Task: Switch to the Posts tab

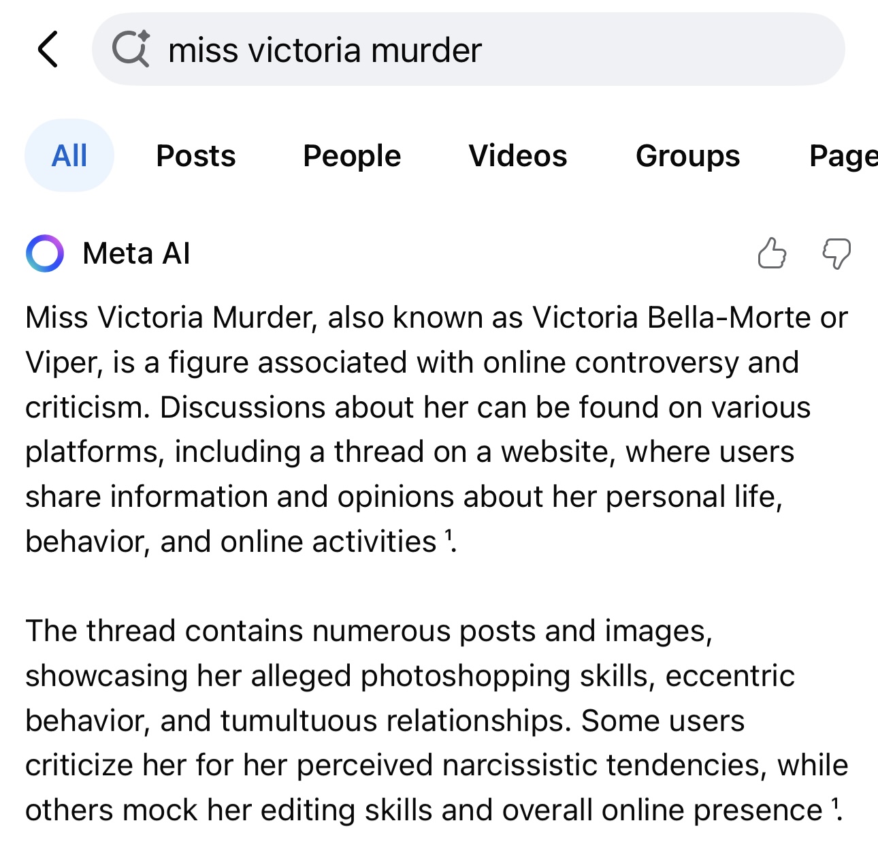Action: (x=196, y=156)
